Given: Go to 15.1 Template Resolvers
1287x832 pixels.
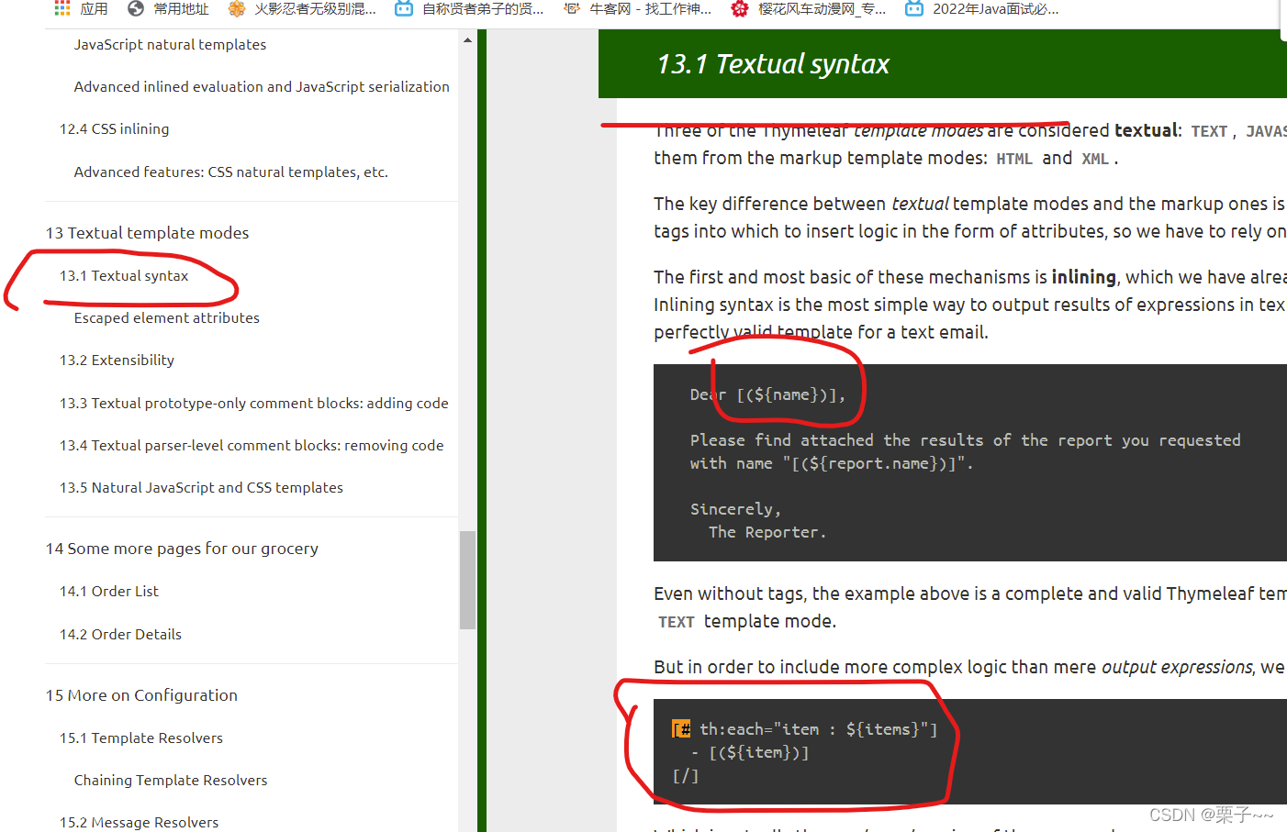Looking at the screenshot, I should point(140,738).
